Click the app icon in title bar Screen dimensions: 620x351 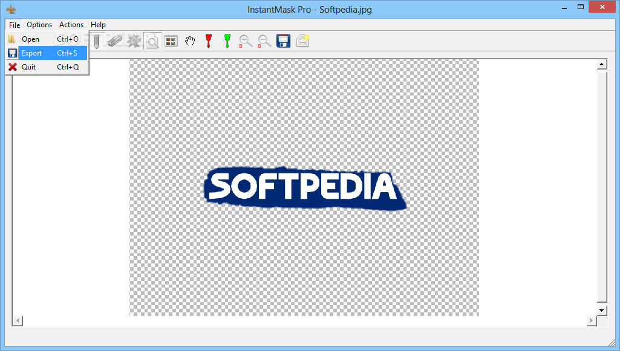[x=11, y=9]
